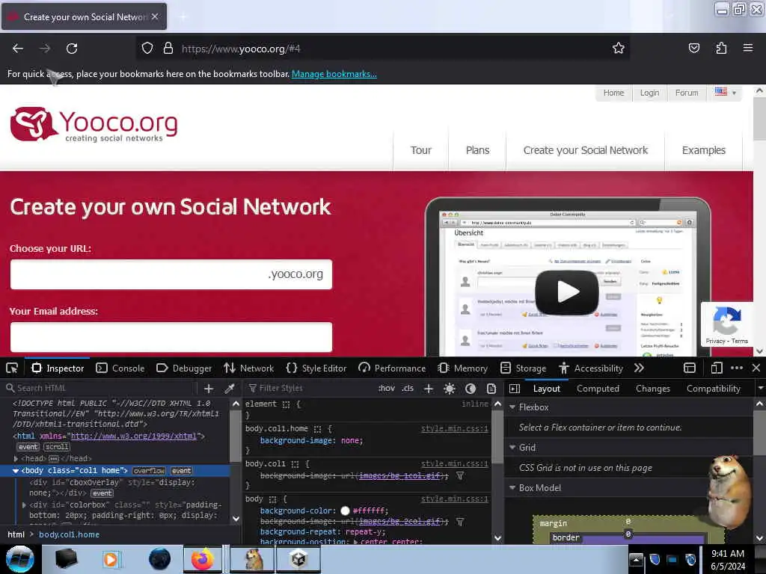Click the Choose your URL field

(x=171, y=274)
